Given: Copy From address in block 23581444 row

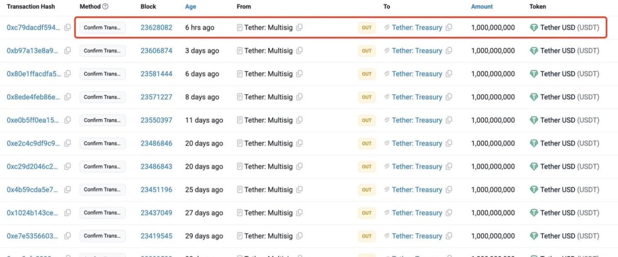Looking at the screenshot, I should pos(299,74).
